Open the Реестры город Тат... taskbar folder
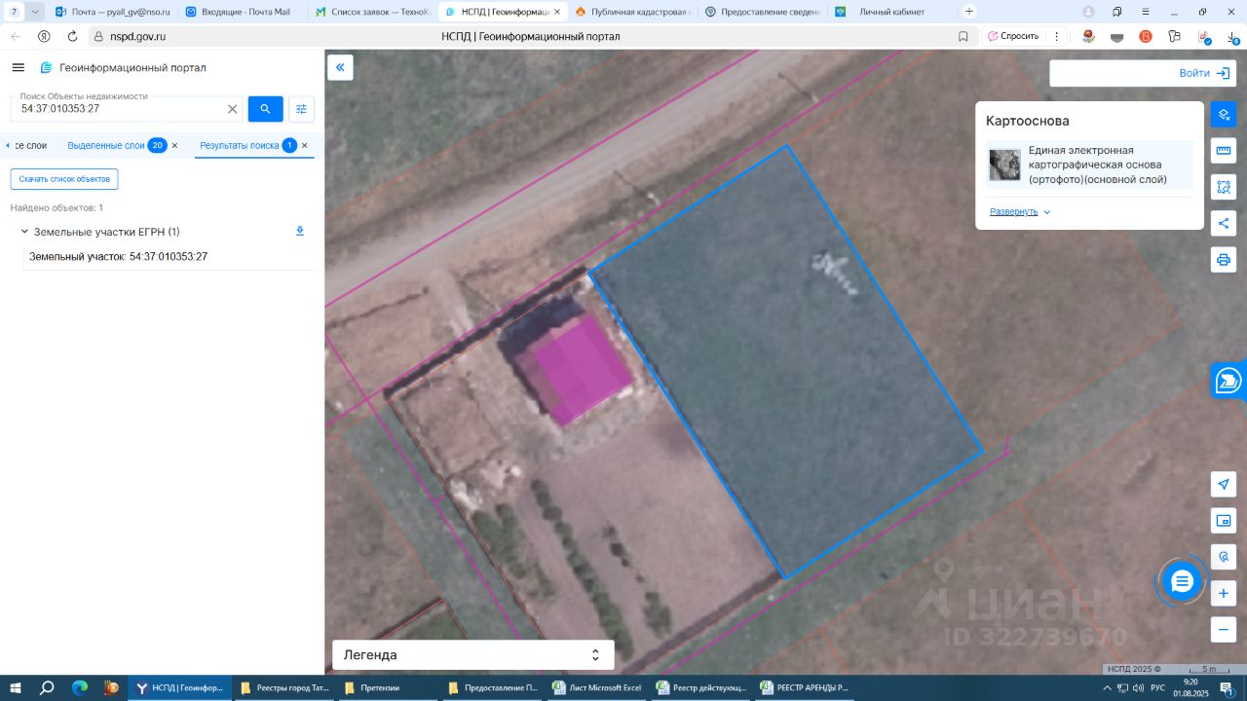 [x=286, y=687]
